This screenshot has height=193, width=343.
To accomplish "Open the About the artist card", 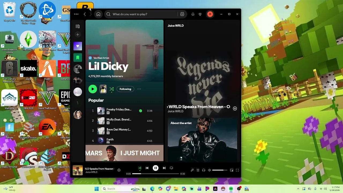I will [x=202, y=140].
